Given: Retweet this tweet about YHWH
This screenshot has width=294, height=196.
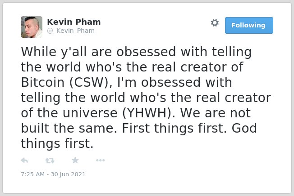Looking at the screenshot, I should pos(50,160).
